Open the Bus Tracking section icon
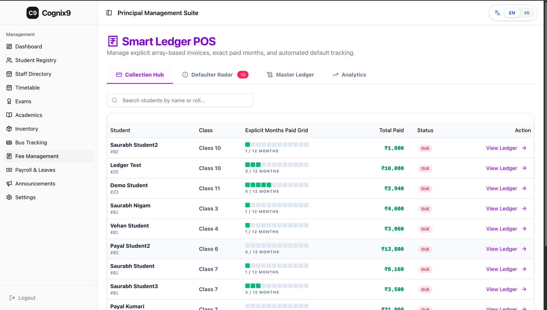Screen dimensions: 547x310 9,142
